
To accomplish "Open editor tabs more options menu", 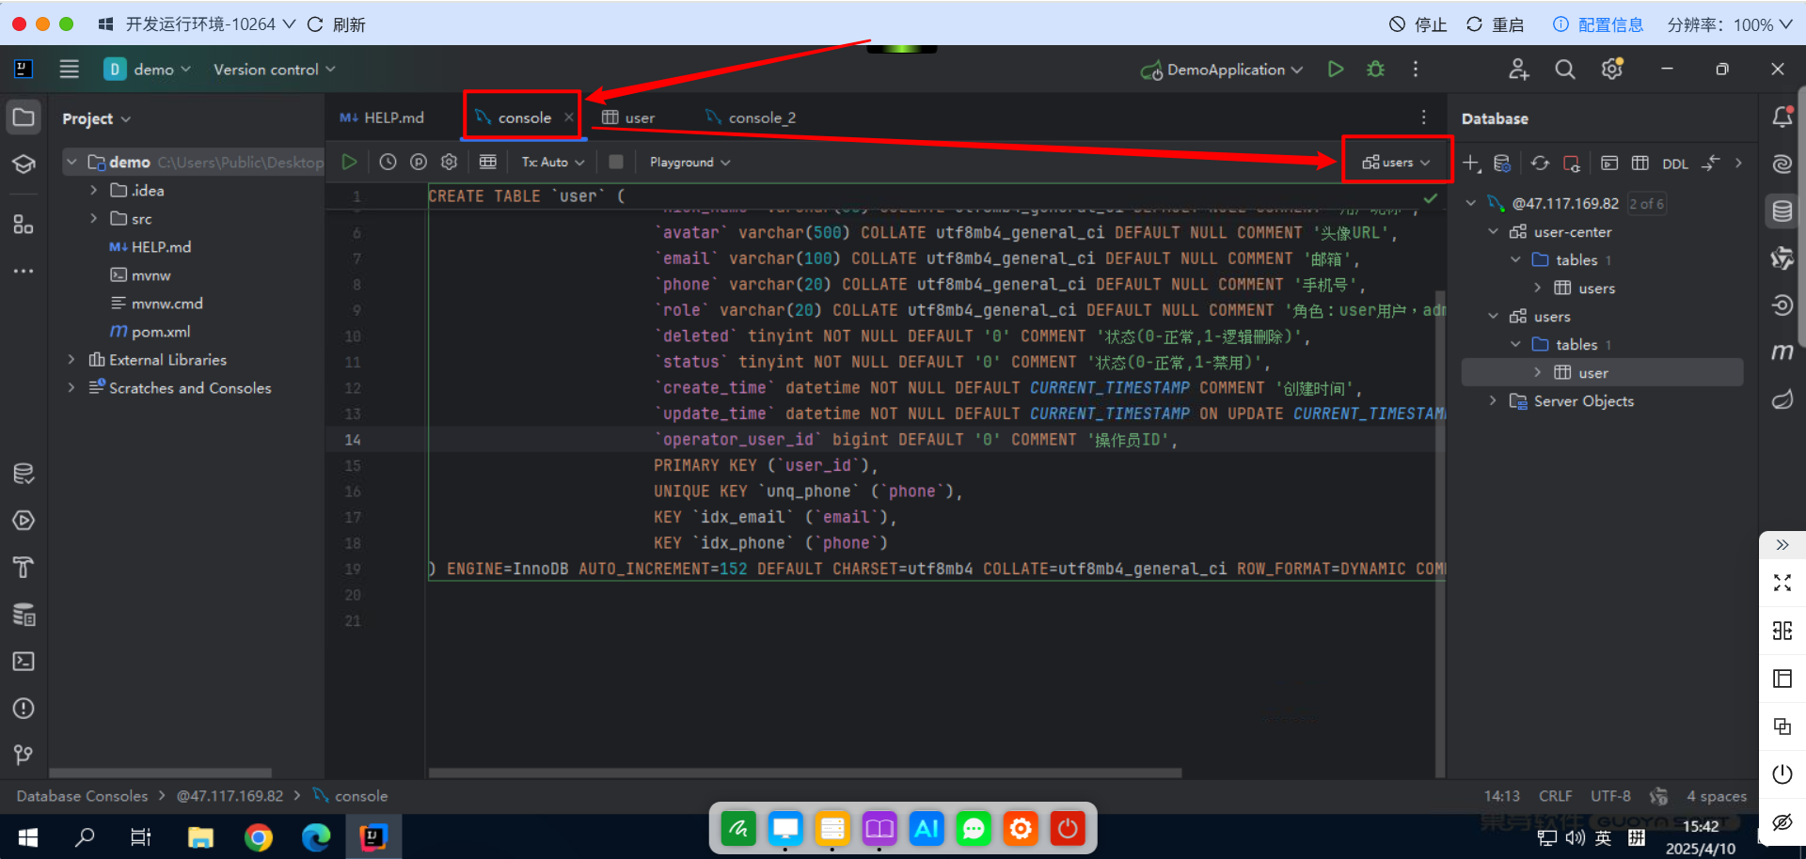I will (x=1423, y=117).
